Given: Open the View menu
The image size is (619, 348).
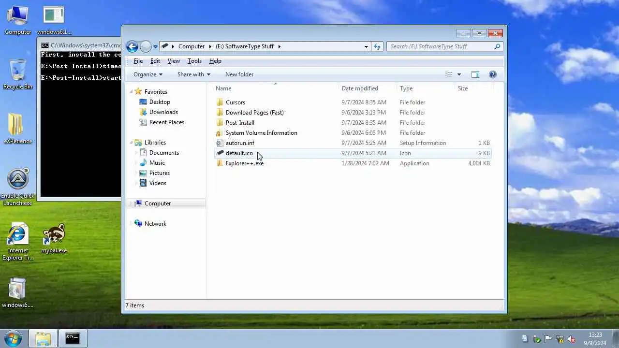Looking at the screenshot, I should 174,61.
